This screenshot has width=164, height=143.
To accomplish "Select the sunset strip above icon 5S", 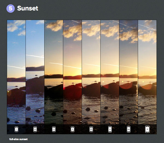I will 128,72.
